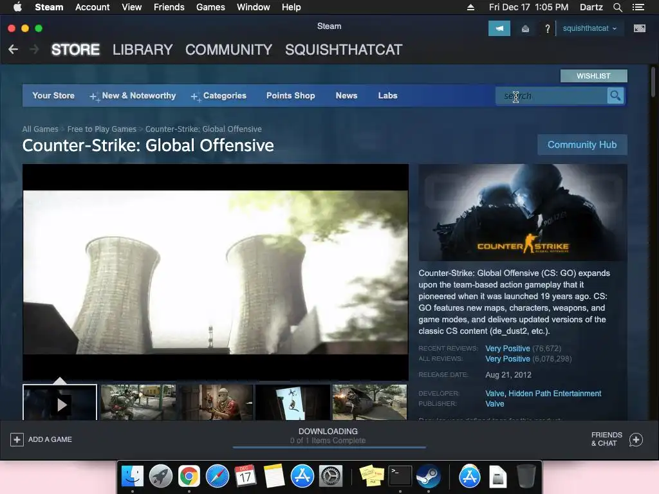This screenshot has height=494, width=659.
Task: Click in the store search field
Action: 552,96
